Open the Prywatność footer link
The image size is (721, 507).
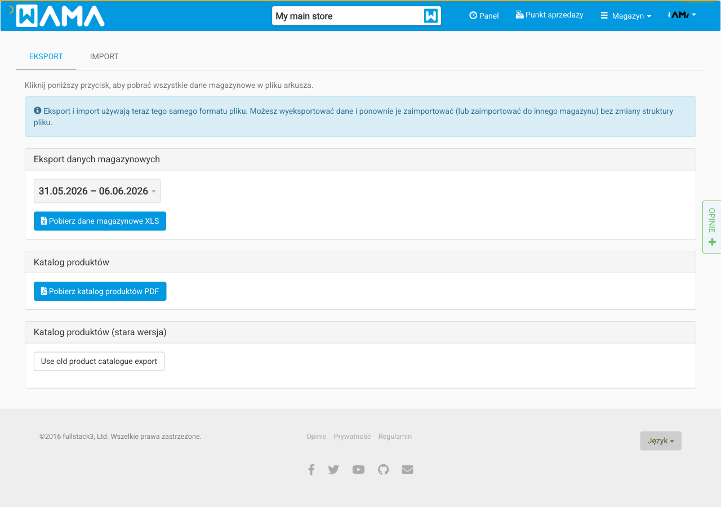click(x=352, y=437)
